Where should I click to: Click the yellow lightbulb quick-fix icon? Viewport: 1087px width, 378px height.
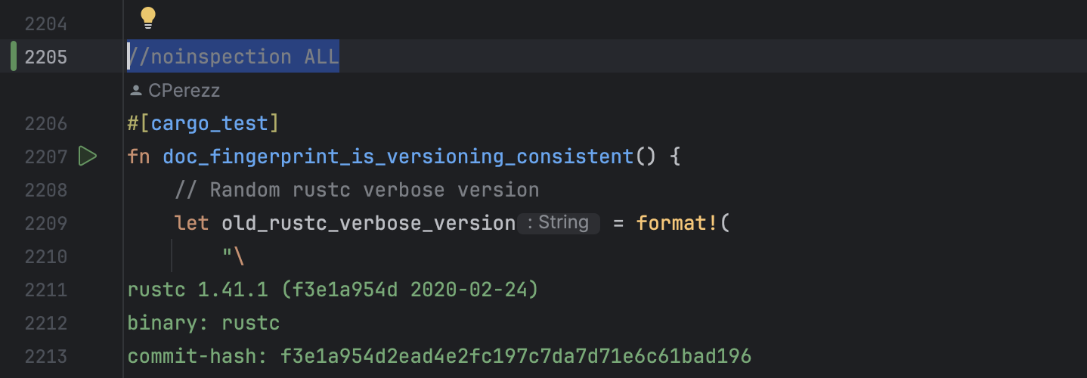tap(147, 17)
